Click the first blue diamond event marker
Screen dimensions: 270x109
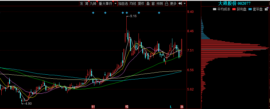93,13
